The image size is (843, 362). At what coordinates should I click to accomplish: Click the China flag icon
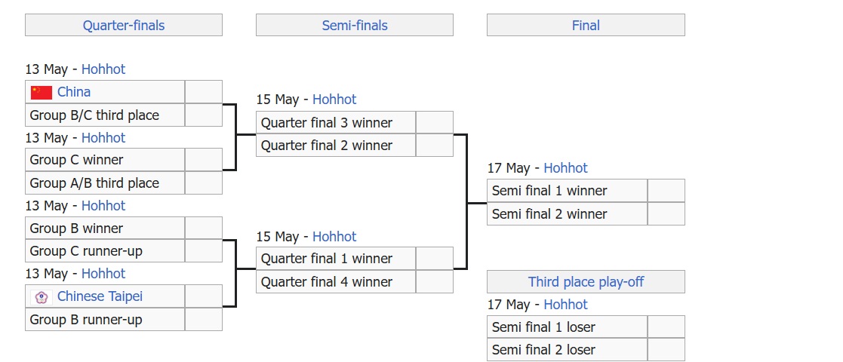pos(42,92)
